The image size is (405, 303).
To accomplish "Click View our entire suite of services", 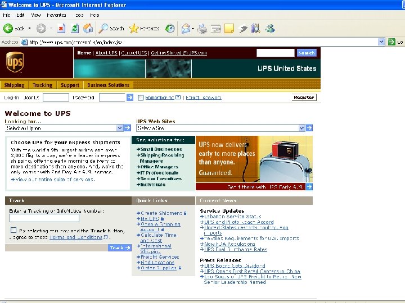I will pos(55,180).
